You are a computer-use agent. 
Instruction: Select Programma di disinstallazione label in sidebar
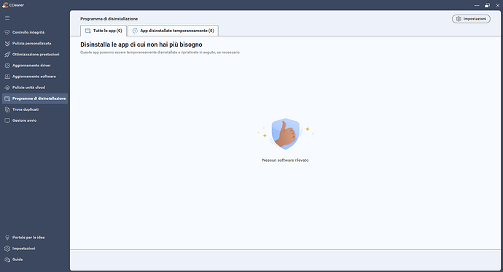39,98
